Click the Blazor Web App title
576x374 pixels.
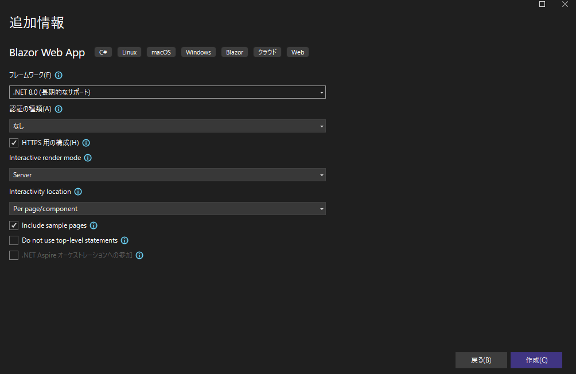[x=47, y=53]
